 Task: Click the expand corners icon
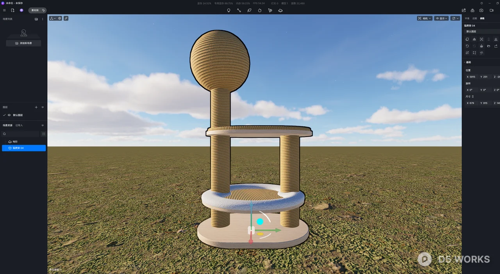(x=474, y=53)
